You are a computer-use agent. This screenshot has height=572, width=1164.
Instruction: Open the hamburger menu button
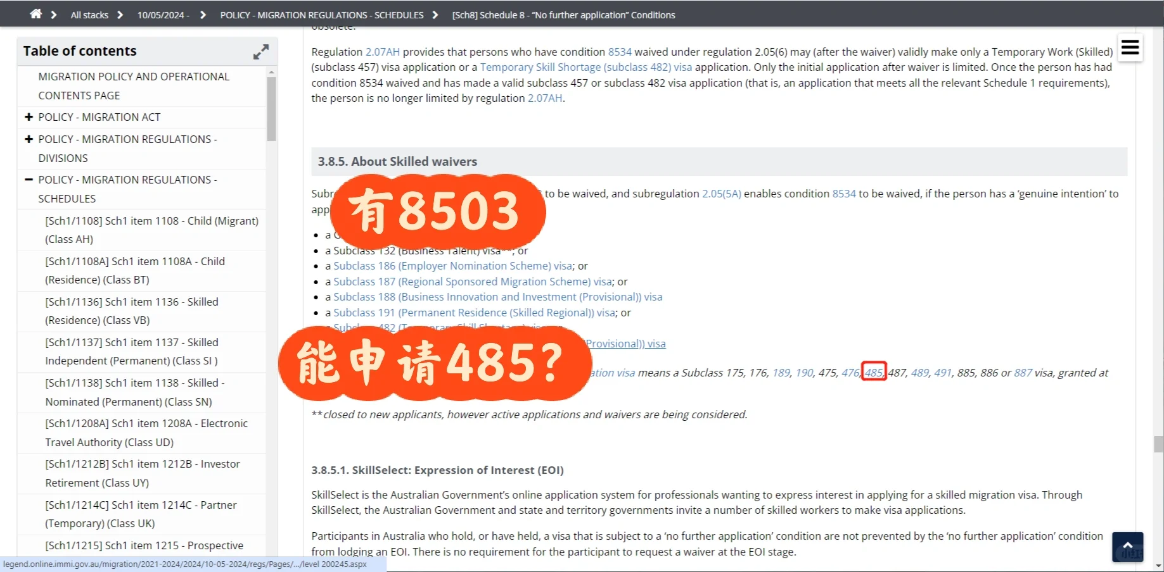[1130, 47]
